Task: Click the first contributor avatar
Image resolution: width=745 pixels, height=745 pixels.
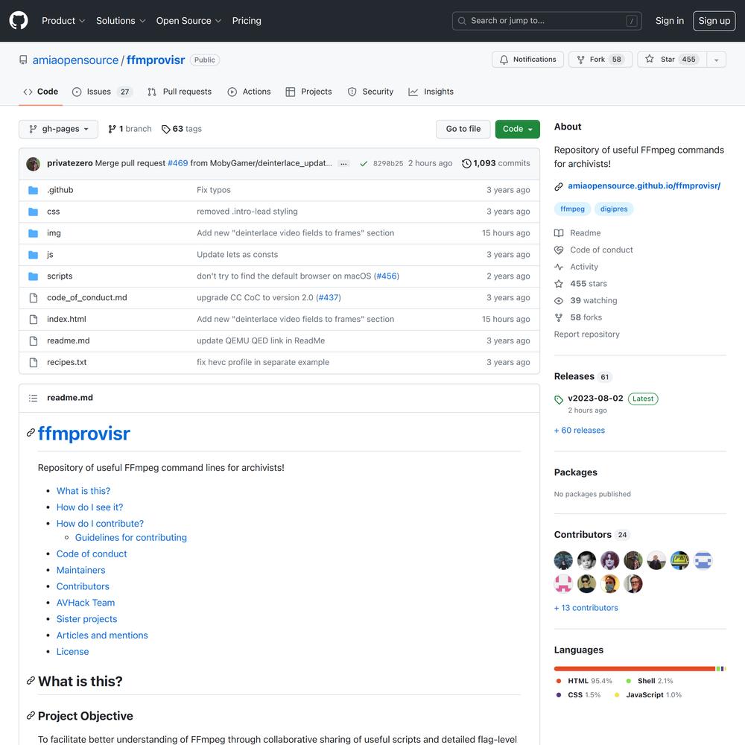Action: pyautogui.click(x=563, y=560)
